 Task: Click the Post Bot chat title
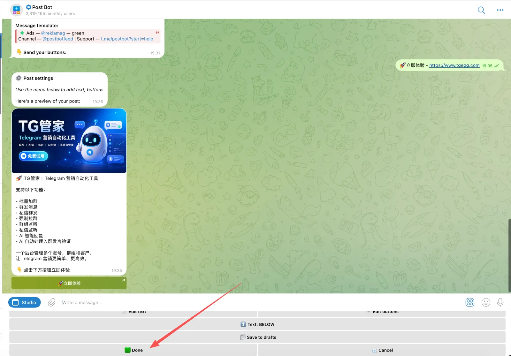coord(42,7)
